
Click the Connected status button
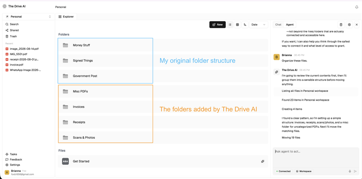(x=284, y=171)
